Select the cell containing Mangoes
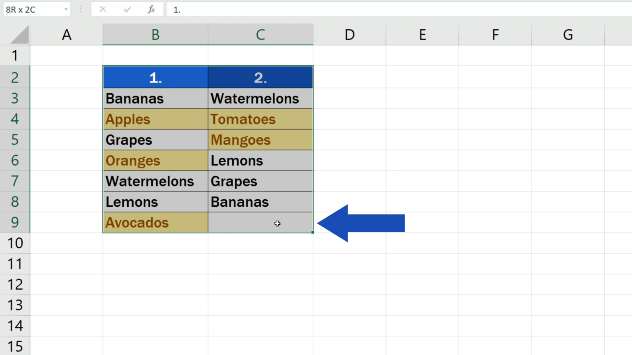The image size is (632, 355). tap(260, 140)
